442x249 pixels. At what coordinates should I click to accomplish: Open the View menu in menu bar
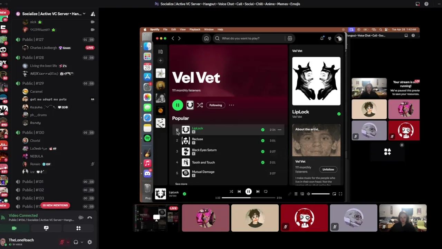tap(183, 29)
